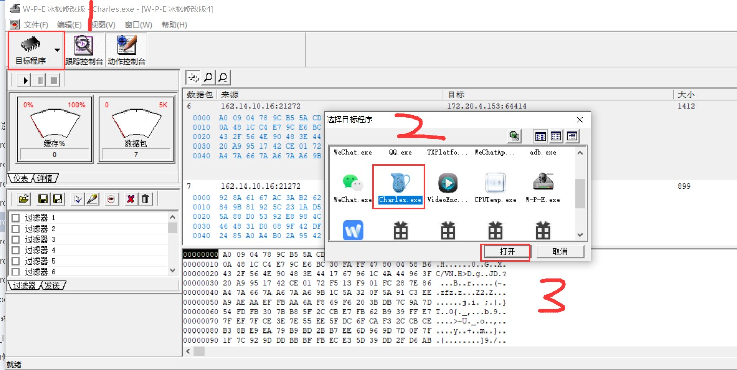Image resolution: width=737 pixels, height=370 pixels.
Task: Select Charles.exe pitcher icon
Action: [x=400, y=182]
